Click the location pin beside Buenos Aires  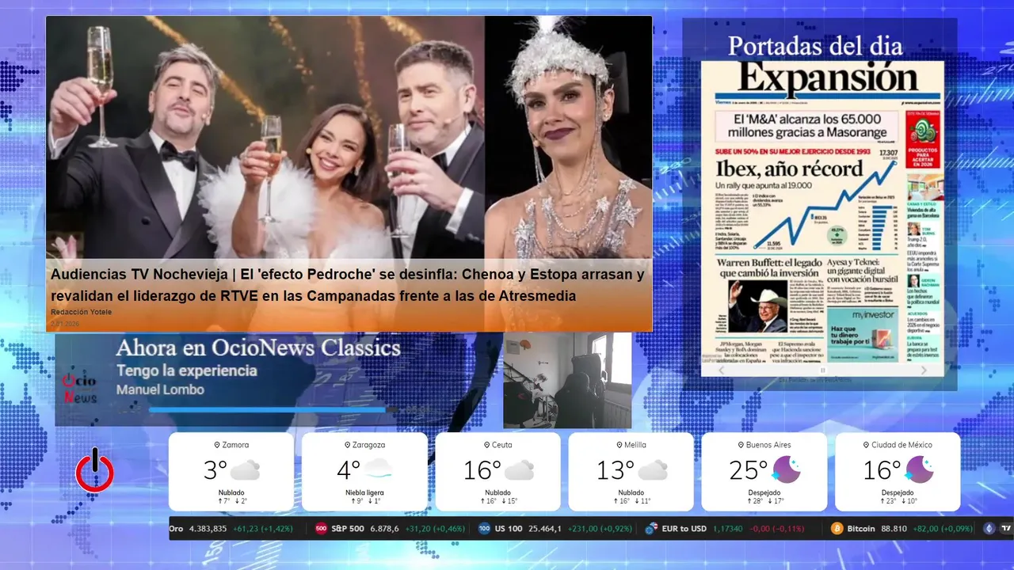[x=741, y=445]
